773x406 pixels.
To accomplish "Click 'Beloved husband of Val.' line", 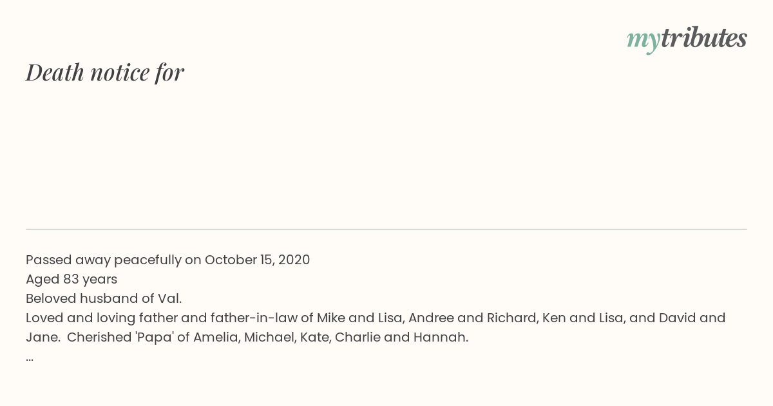I will (104, 298).
